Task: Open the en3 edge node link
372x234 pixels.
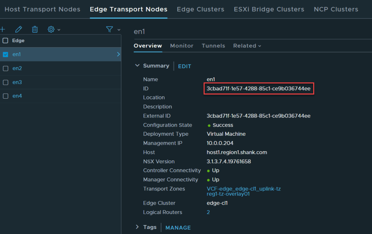Action: pos(17,82)
